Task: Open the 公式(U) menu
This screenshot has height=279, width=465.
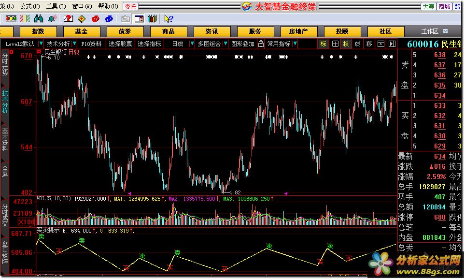Action: click(30, 6)
